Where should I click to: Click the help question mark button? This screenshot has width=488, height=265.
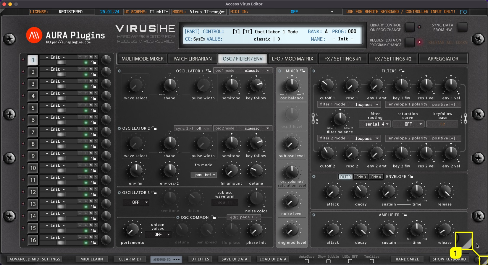(478, 259)
